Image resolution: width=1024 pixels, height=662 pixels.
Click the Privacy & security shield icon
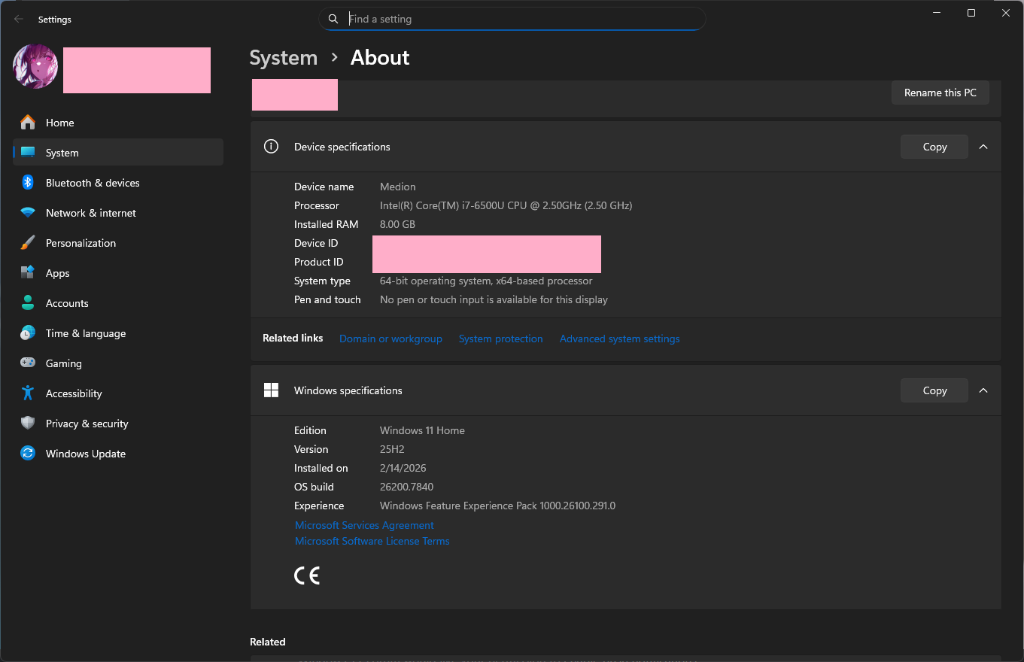[28, 424]
